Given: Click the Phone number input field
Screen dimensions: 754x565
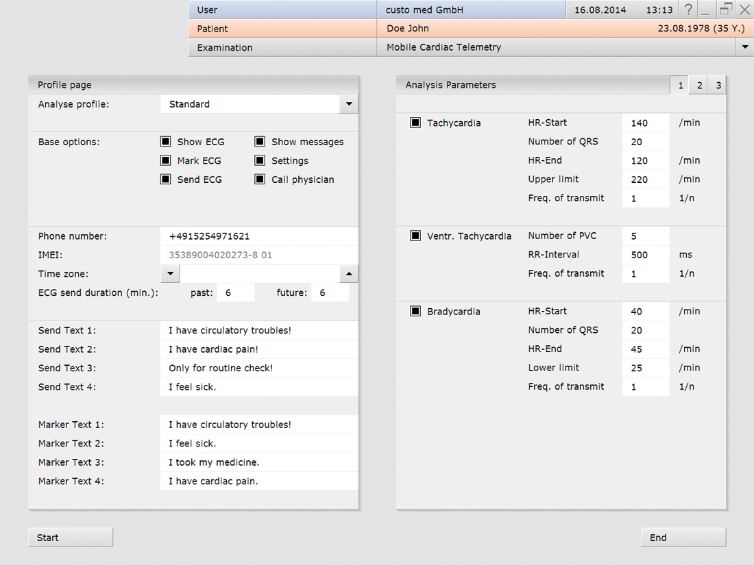Looking at the screenshot, I should (x=258, y=236).
